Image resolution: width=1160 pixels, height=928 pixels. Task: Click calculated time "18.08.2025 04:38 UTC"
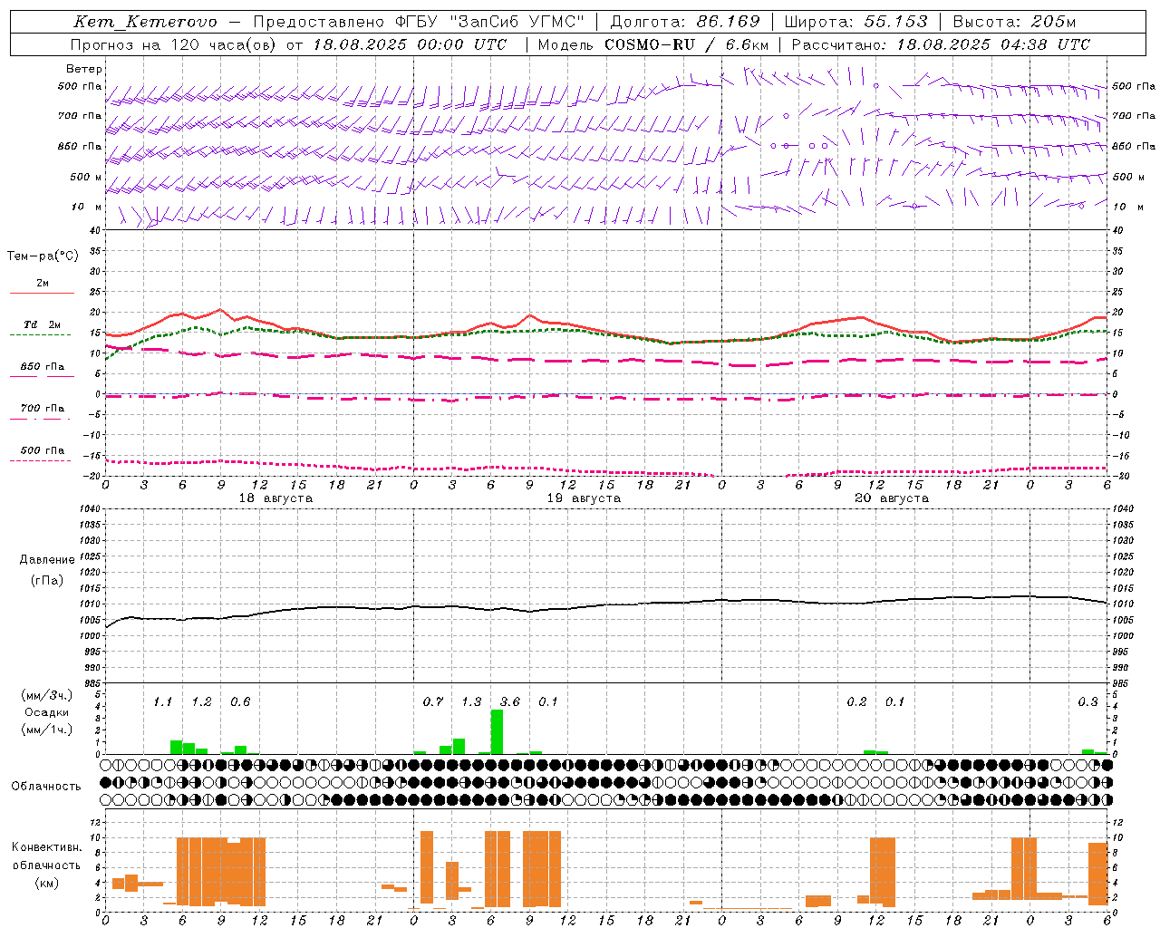(x=993, y=44)
